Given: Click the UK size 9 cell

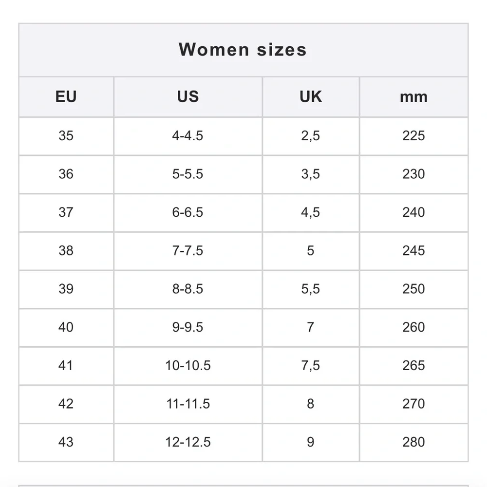Looking at the screenshot, I should [310, 442].
